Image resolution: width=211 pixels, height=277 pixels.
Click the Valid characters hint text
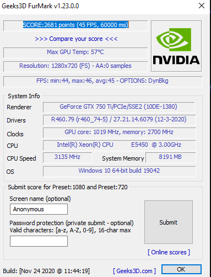tap(70, 230)
